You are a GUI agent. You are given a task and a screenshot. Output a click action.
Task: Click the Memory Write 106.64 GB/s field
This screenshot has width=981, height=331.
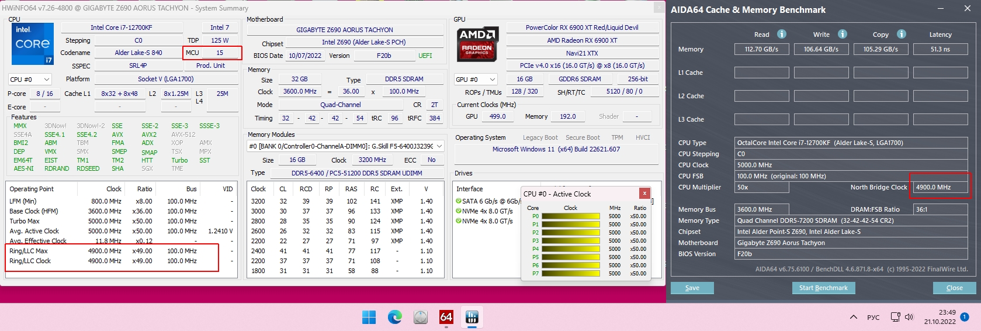pyautogui.click(x=821, y=49)
